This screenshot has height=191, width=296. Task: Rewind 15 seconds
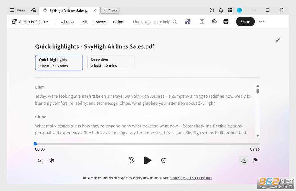tap(132, 160)
